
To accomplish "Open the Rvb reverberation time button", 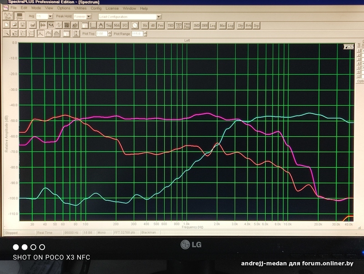I will [x=248, y=26].
